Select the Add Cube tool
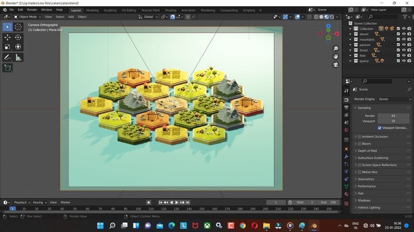414x232 pixels. click(x=8, y=68)
